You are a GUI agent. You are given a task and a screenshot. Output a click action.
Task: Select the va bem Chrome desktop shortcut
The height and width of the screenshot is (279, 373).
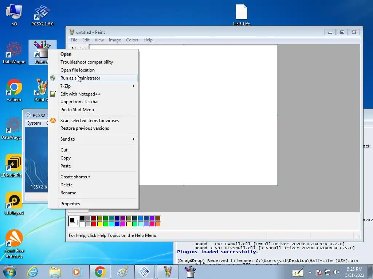click(x=14, y=90)
